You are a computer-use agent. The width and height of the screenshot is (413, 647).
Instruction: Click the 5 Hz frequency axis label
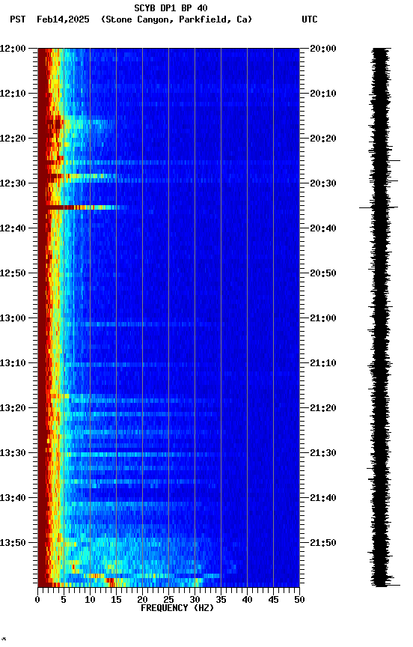64,600
